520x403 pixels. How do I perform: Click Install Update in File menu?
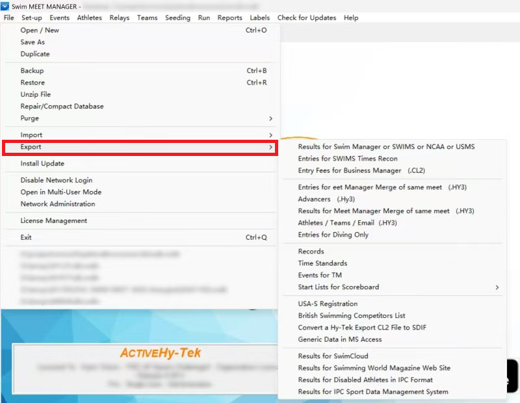coord(42,164)
